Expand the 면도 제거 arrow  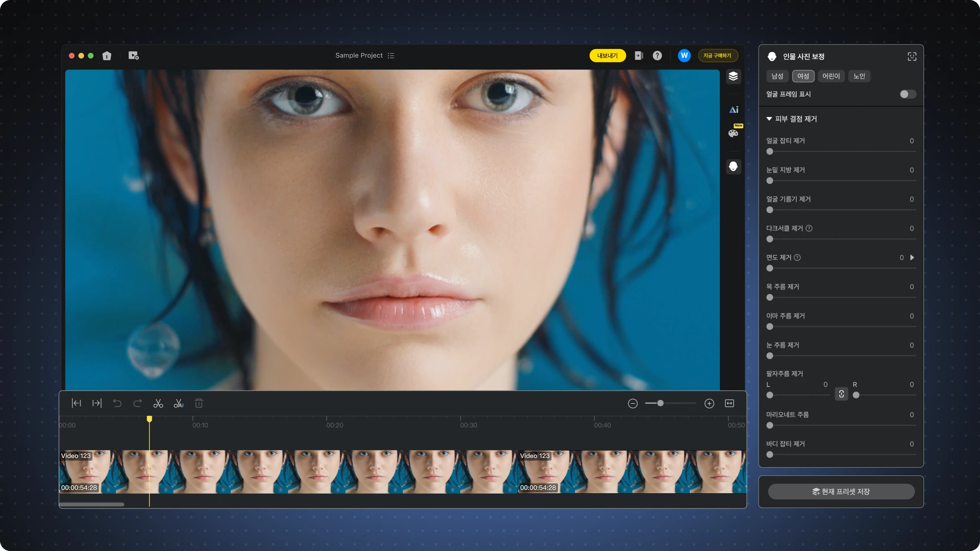click(x=912, y=257)
